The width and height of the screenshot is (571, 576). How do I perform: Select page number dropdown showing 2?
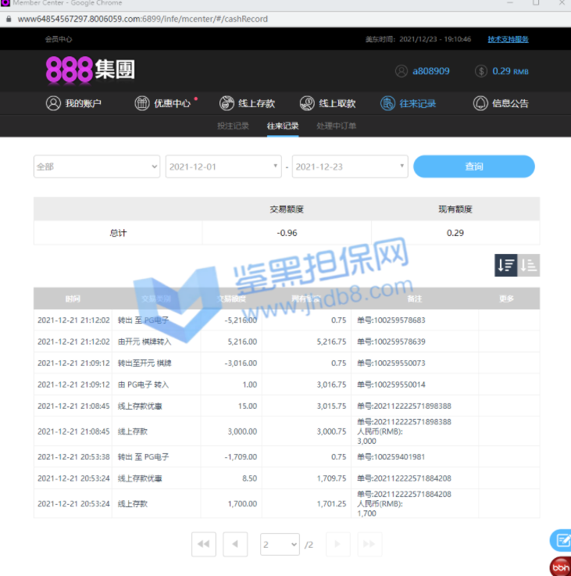point(279,544)
